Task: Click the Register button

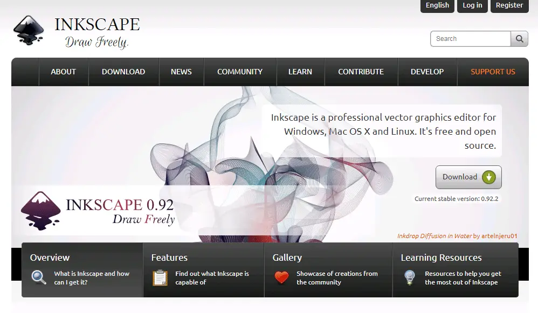Action: tap(509, 5)
